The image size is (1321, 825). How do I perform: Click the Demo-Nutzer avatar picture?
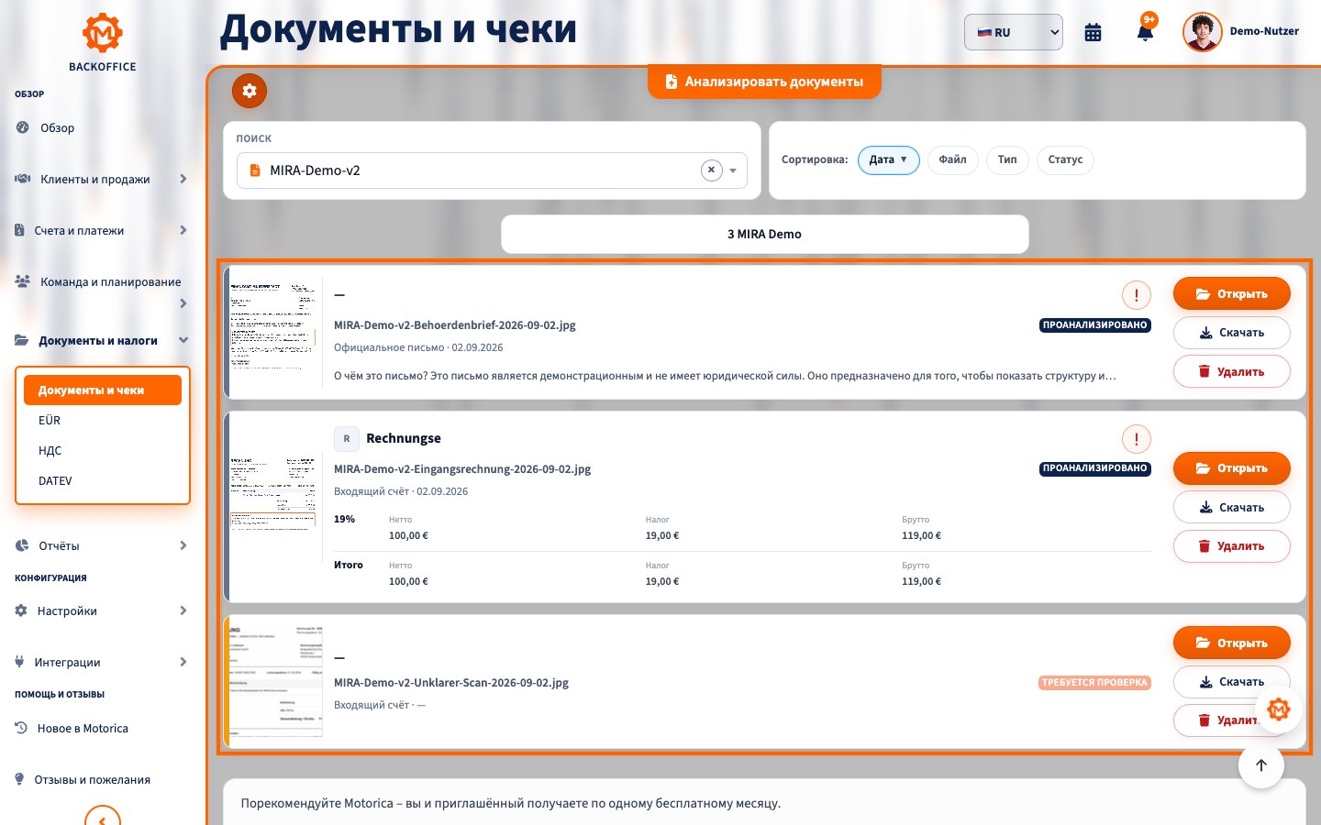point(1202,32)
